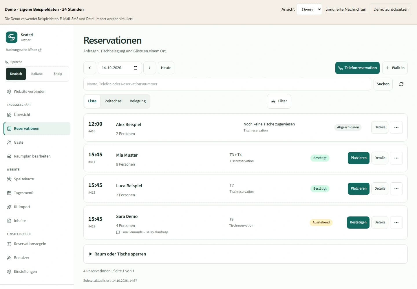Image resolution: width=417 pixels, height=289 pixels.
Task: Add a Walk-in
Action: 395,68
